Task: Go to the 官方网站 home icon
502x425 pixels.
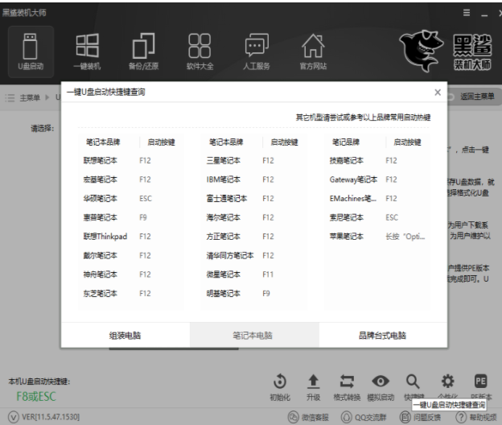Action: point(313,52)
